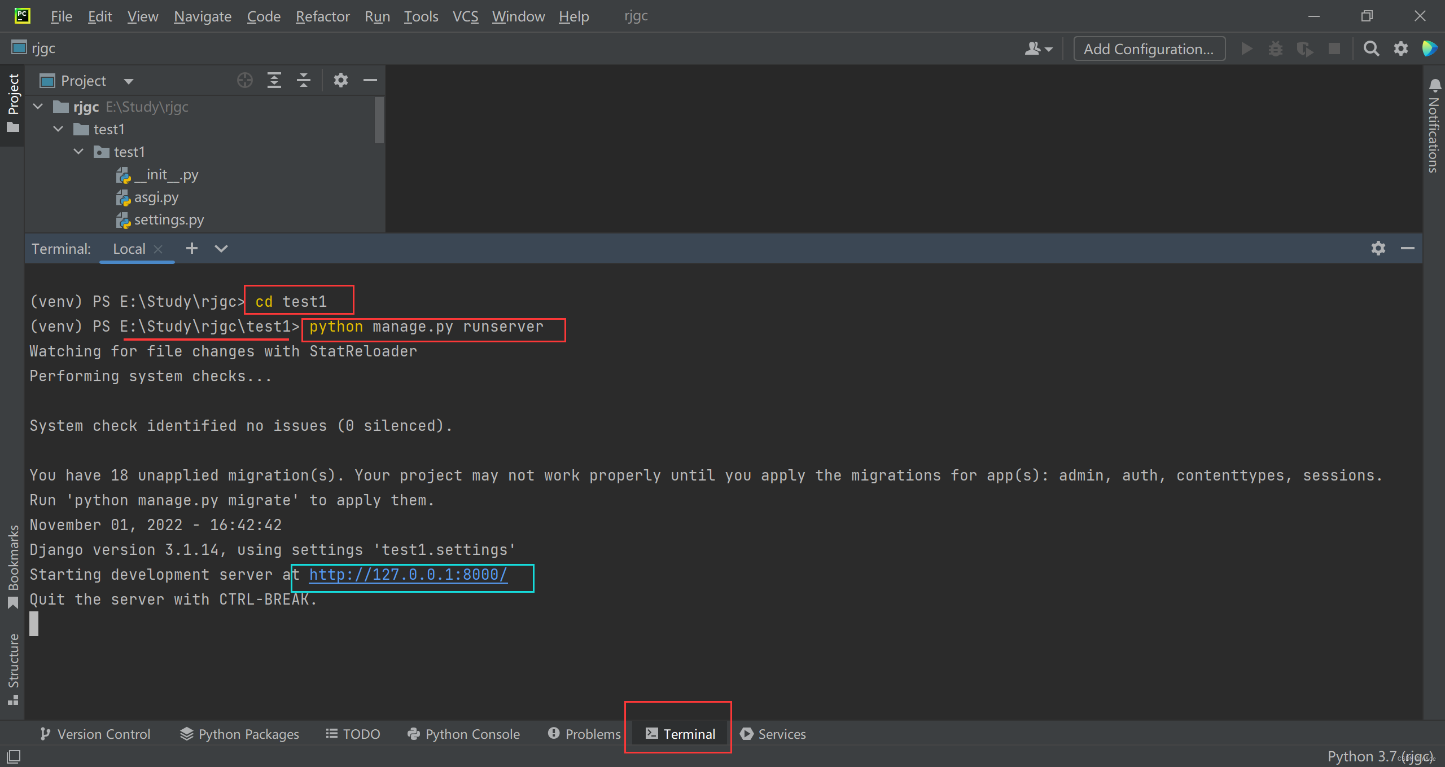Open IDE Settings gear in top toolbar

tap(1401, 49)
